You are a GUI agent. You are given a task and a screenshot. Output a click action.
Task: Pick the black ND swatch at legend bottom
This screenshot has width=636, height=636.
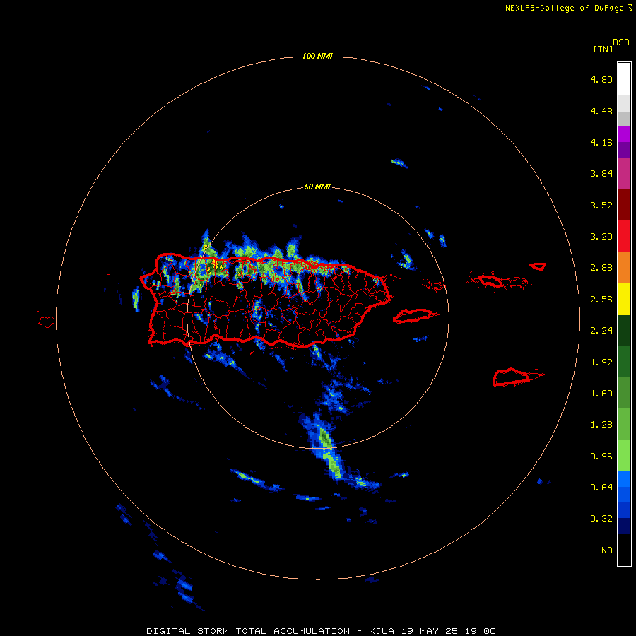pyautogui.click(x=624, y=550)
